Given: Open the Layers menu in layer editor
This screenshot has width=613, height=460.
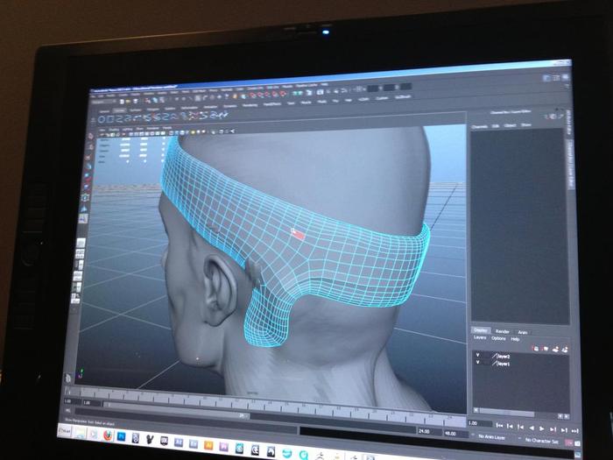Looking at the screenshot, I should [480, 337].
